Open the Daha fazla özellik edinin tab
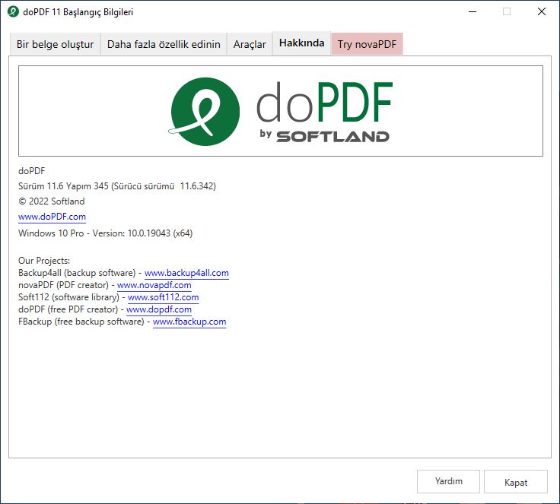560x504 pixels. (164, 44)
